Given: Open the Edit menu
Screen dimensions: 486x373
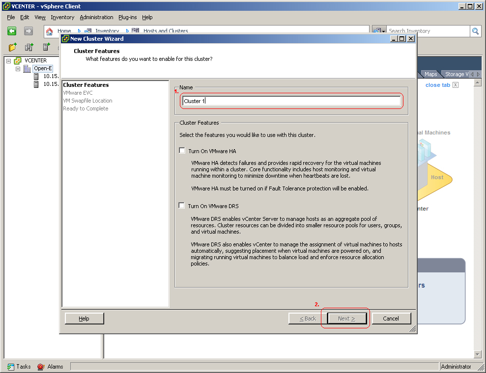Looking at the screenshot, I should pyautogui.click(x=25, y=17).
